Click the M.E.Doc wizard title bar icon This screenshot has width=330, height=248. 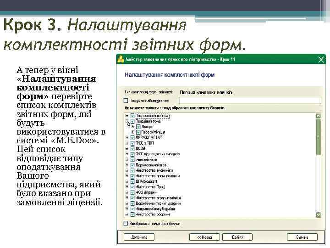(x=121, y=59)
